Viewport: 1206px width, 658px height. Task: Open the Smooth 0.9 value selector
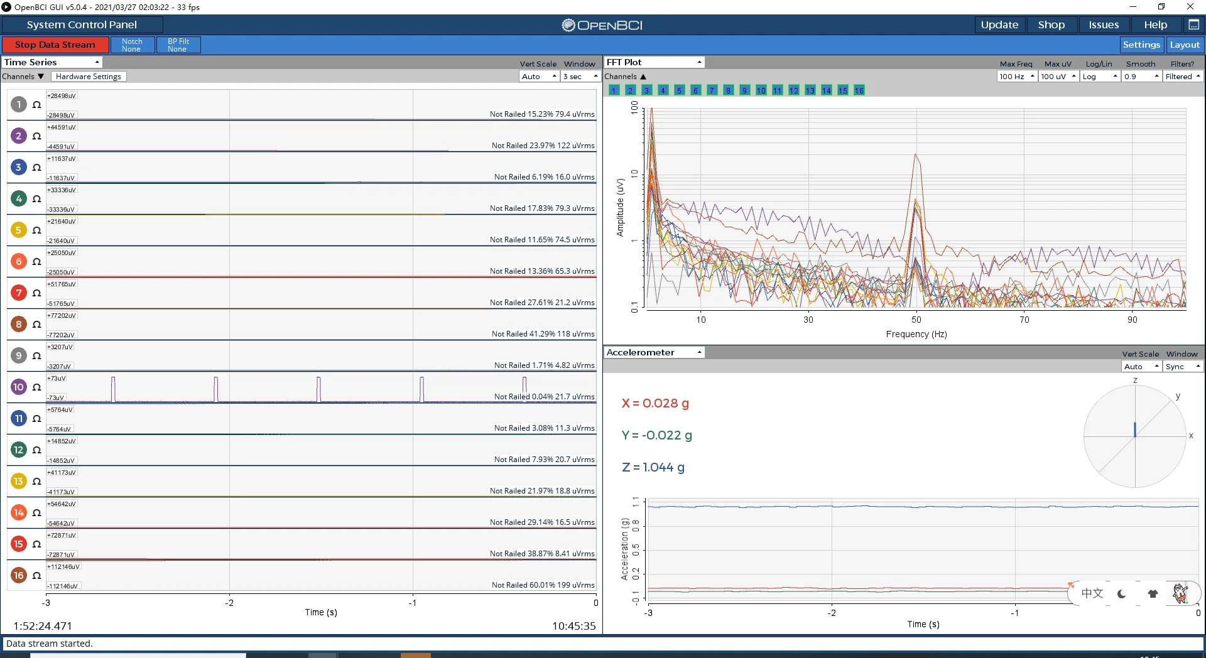1141,77
